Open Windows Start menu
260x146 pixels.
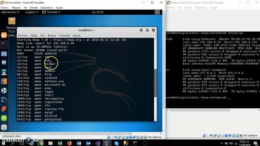pyautogui.click(x=3, y=143)
